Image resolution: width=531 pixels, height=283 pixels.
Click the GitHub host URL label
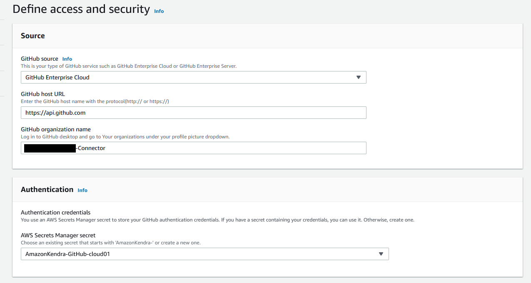pyautogui.click(x=43, y=94)
